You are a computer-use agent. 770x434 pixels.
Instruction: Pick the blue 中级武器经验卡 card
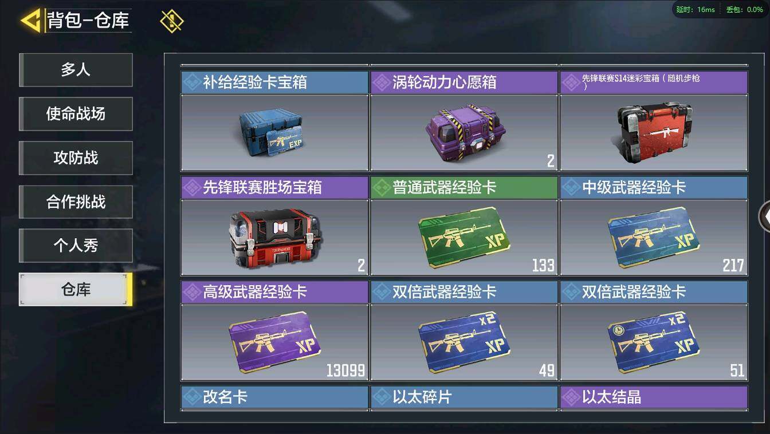click(654, 226)
